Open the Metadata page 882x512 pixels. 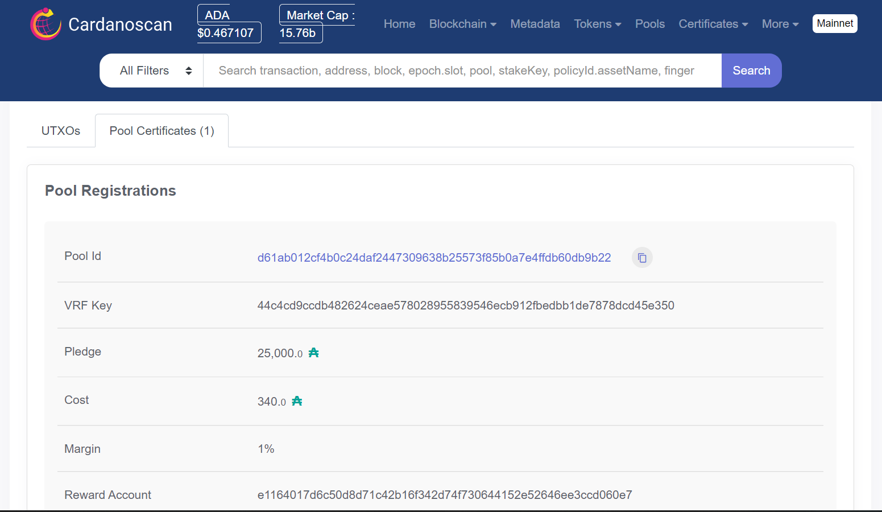coord(535,24)
